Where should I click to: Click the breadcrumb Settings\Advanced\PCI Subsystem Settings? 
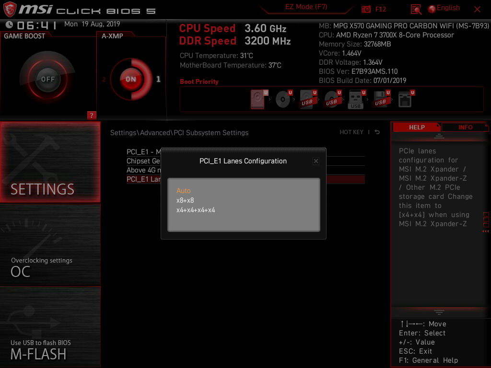click(x=179, y=133)
